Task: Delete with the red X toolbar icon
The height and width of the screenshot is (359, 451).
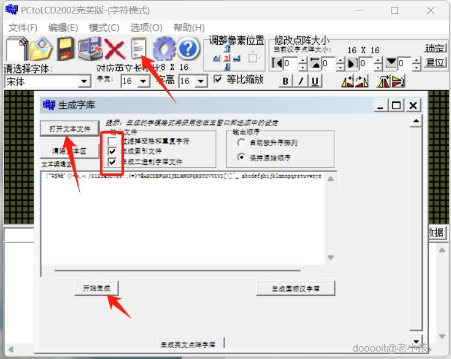Action: click(x=115, y=49)
